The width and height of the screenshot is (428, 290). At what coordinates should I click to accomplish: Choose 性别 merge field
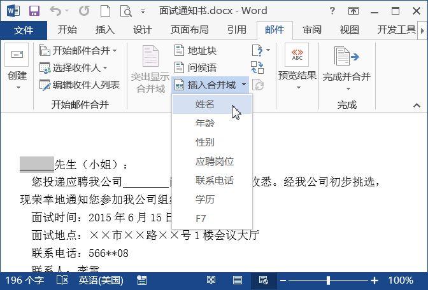click(212, 142)
